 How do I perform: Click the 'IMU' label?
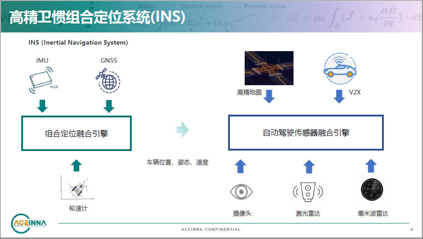click(42, 60)
